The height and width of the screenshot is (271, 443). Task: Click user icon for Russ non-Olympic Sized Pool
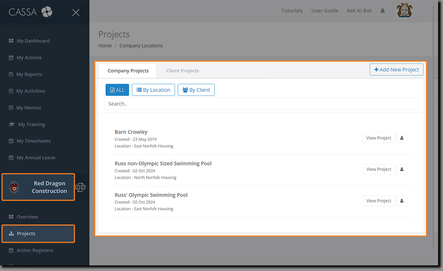coord(402,169)
